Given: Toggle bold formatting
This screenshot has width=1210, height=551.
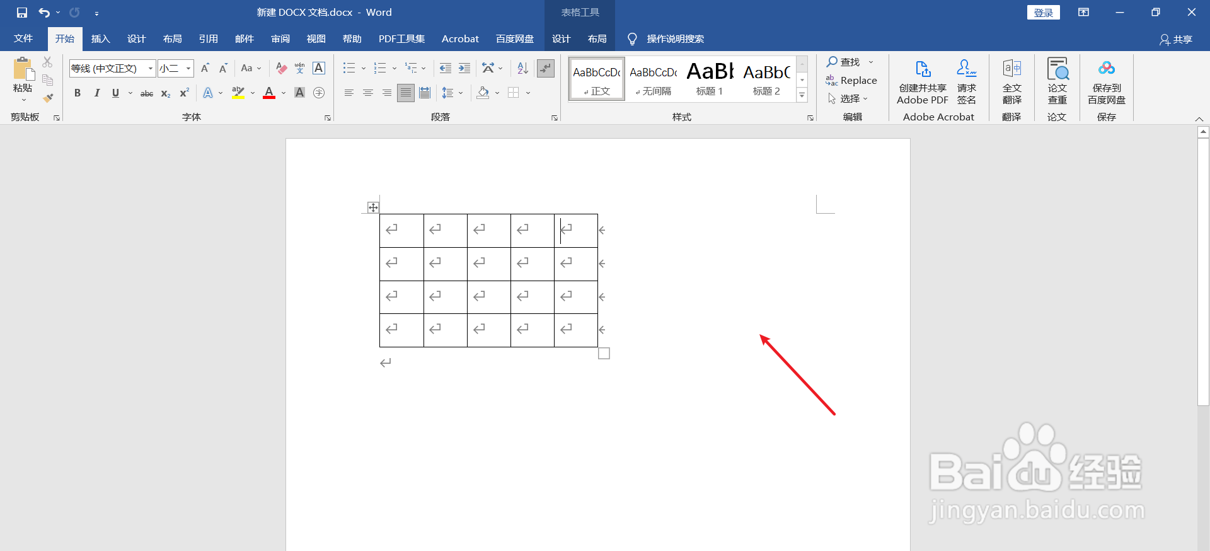Looking at the screenshot, I should pyautogui.click(x=78, y=93).
